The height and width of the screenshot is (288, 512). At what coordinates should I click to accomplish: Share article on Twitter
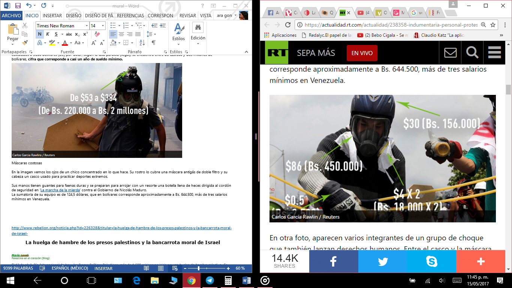[x=383, y=261]
